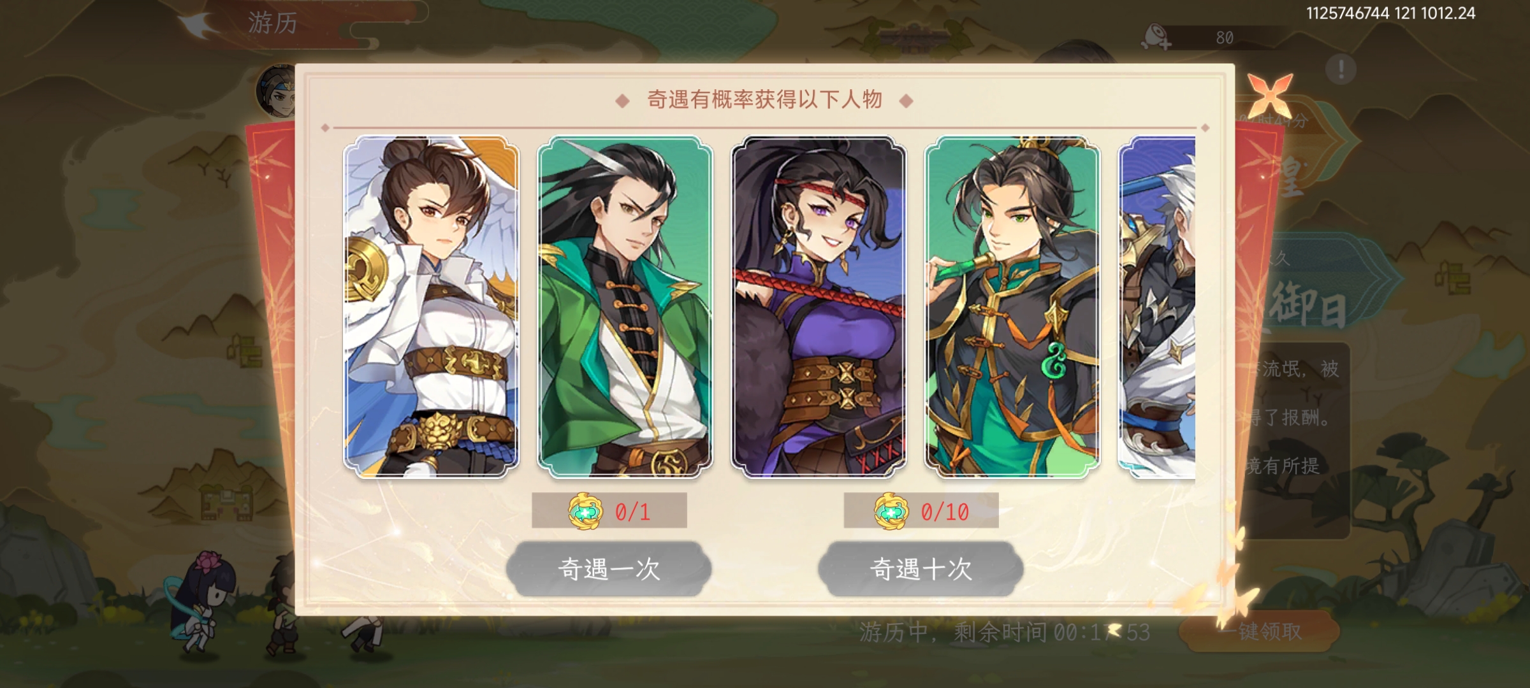Tap the 游历中 remaining time status text
1530x688 pixels.
pos(1005,632)
